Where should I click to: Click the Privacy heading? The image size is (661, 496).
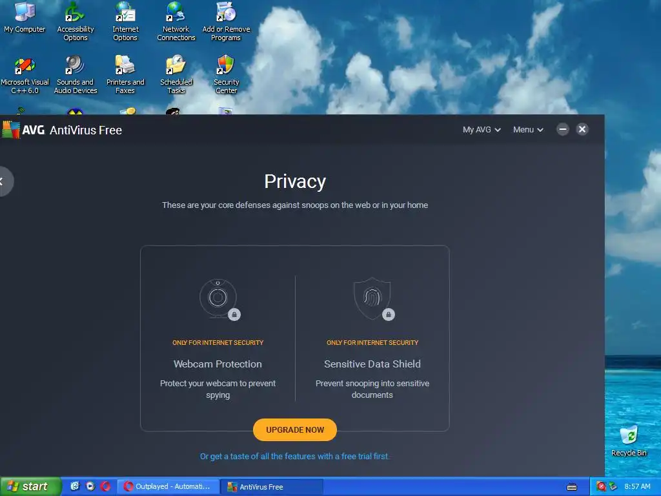point(294,181)
